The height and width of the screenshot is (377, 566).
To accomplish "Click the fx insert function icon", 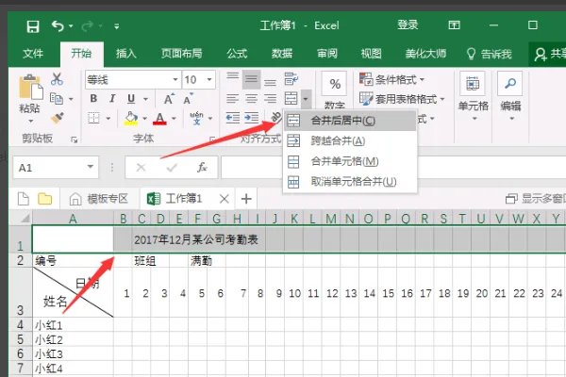I will pyautogui.click(x=202, y=168).
